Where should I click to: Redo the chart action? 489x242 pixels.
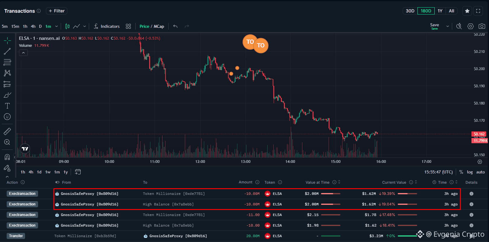(187, 26)
